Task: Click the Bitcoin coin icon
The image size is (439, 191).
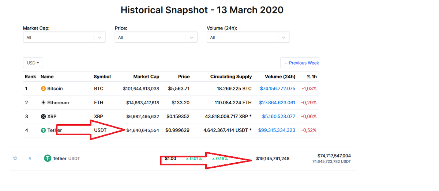Action: pyautogui.click(x=43, y=89)
